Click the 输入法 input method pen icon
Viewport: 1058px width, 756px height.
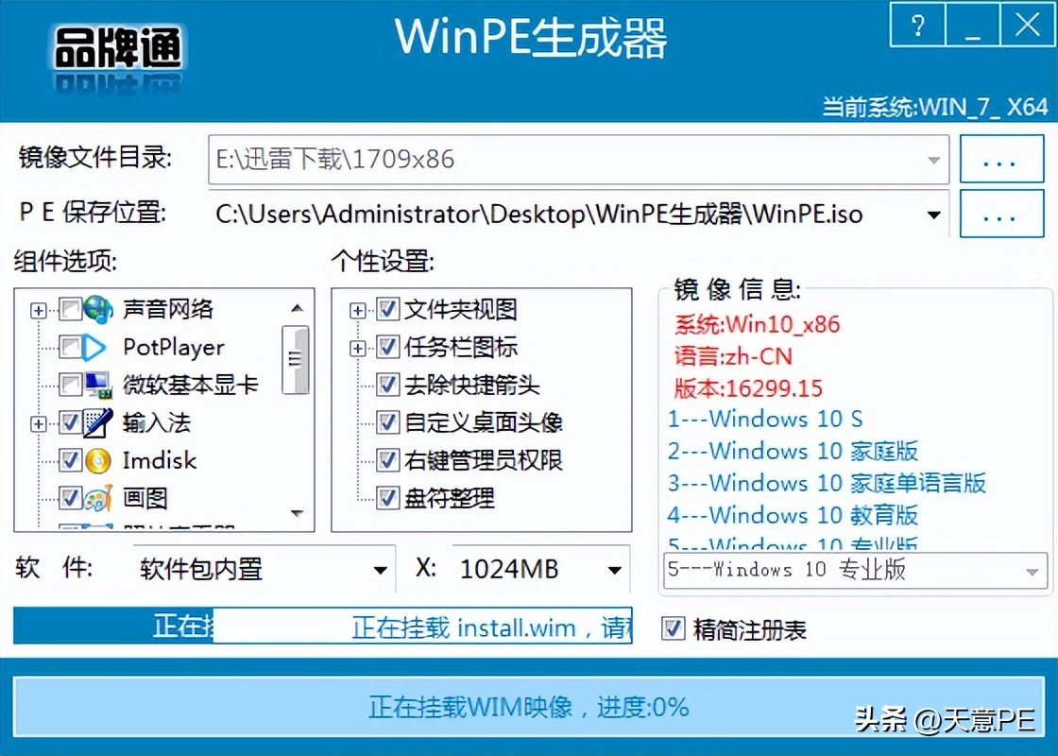[94, 422]
